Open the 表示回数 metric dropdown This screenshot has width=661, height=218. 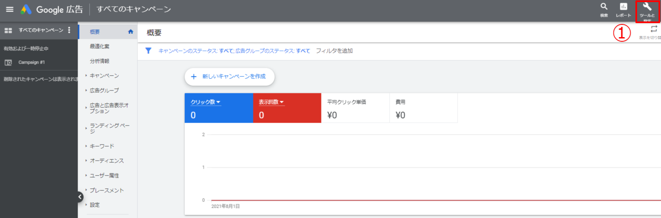(271, 102)
